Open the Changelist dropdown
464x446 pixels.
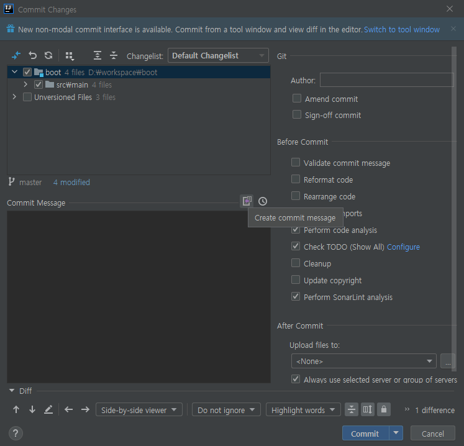point(218,55)
